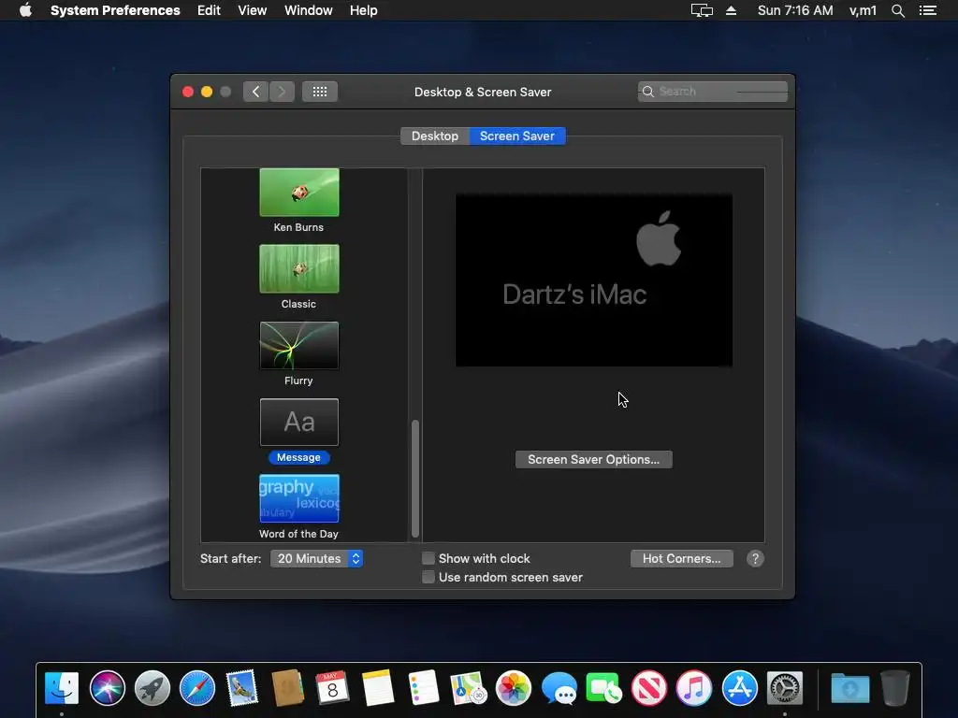This screenshot has height=718, width=958.
Task: Select the Word of the Day saver
Action: tap(299, 498)
